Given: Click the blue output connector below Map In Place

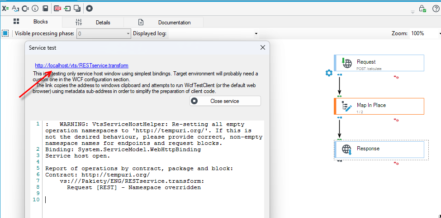Looking at the screenshot, I should tap(339, 117).
